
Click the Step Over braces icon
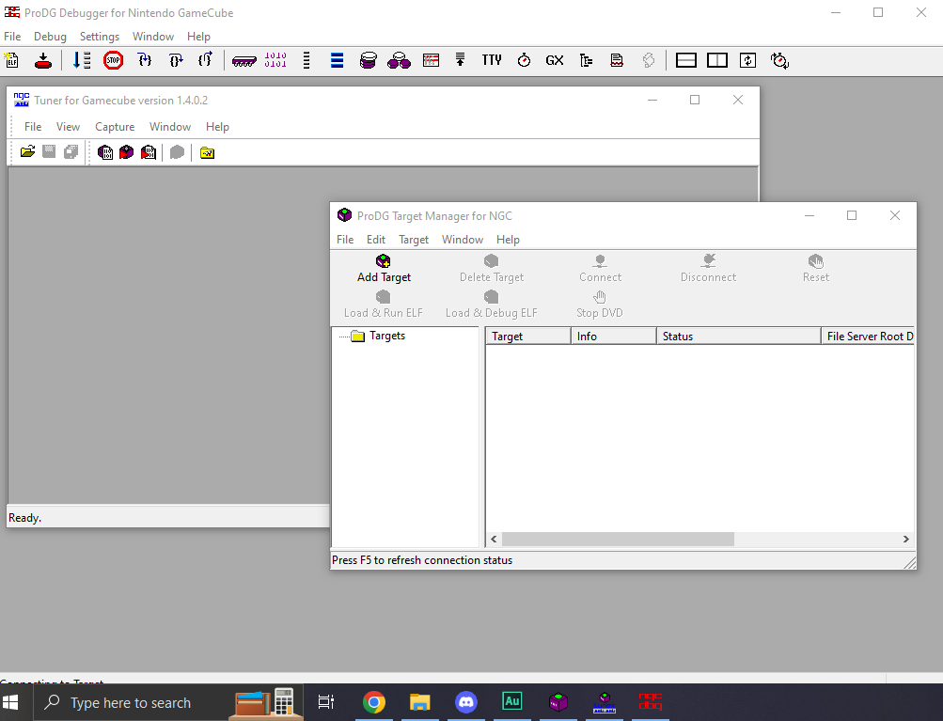point(176,60)
